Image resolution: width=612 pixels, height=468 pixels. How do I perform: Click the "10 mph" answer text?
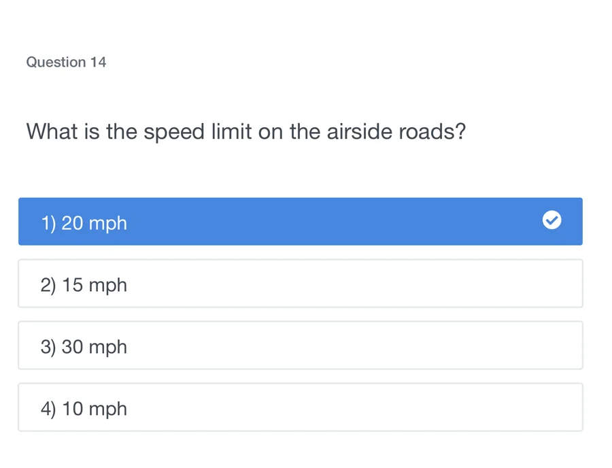point(95,409)
